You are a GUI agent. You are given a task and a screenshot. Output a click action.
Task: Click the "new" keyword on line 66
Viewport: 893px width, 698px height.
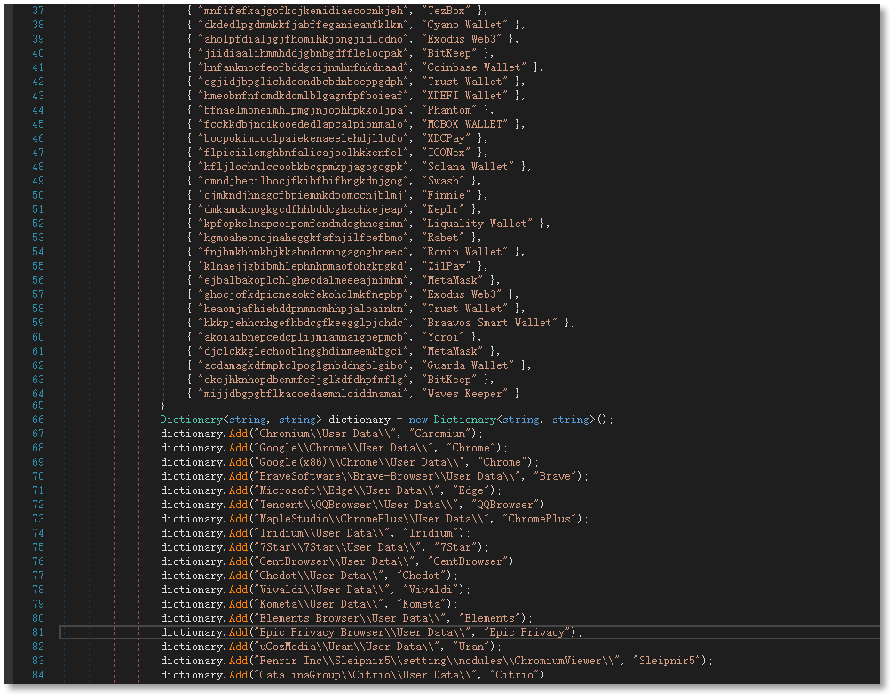418,420
